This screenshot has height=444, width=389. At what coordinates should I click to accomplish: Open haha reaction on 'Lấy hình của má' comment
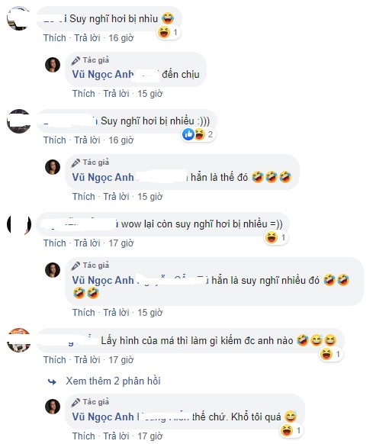331,354
